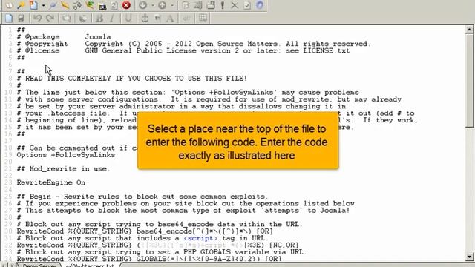
Task: Click the scrollbar up arrow
Action: 470,29
